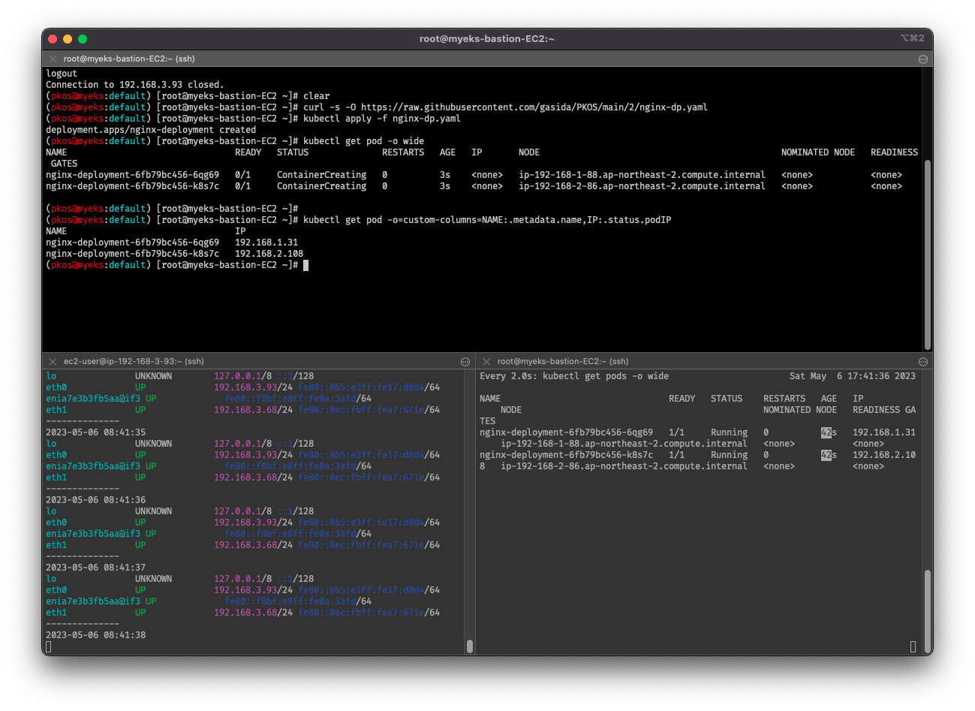975x711 pixels.
Task: Click IP '192.168.1.31' in the watch pane
Action: click(884, 432)
